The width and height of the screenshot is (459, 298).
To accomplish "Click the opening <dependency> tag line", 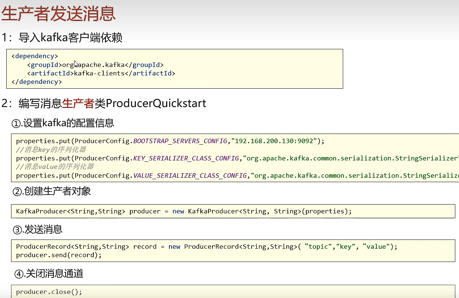I will pos(35,56).
